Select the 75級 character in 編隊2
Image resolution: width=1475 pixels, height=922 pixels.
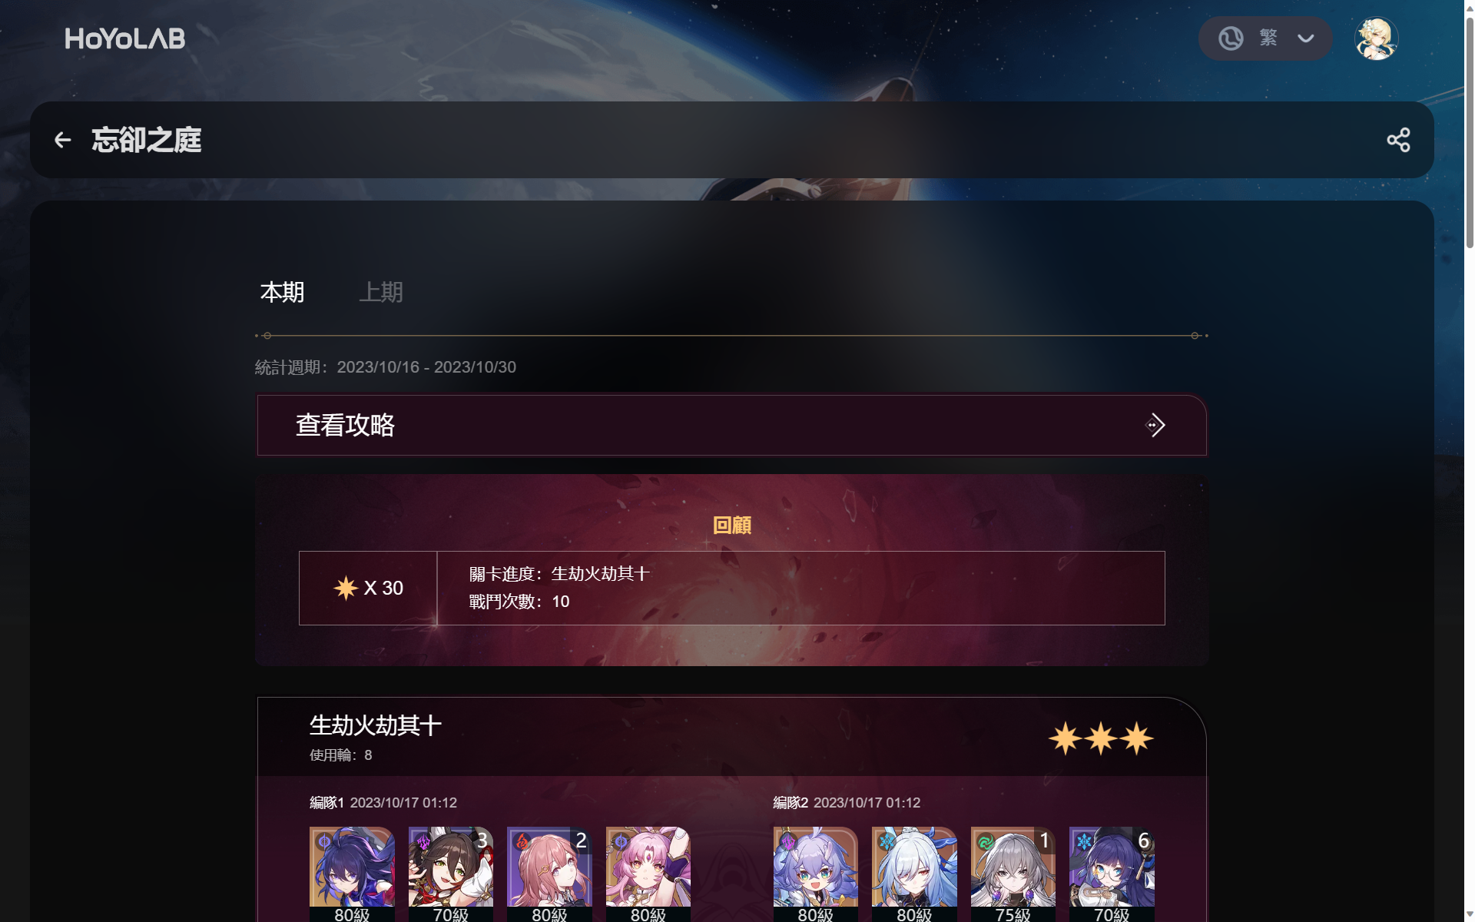click(x=1013, y=874)
